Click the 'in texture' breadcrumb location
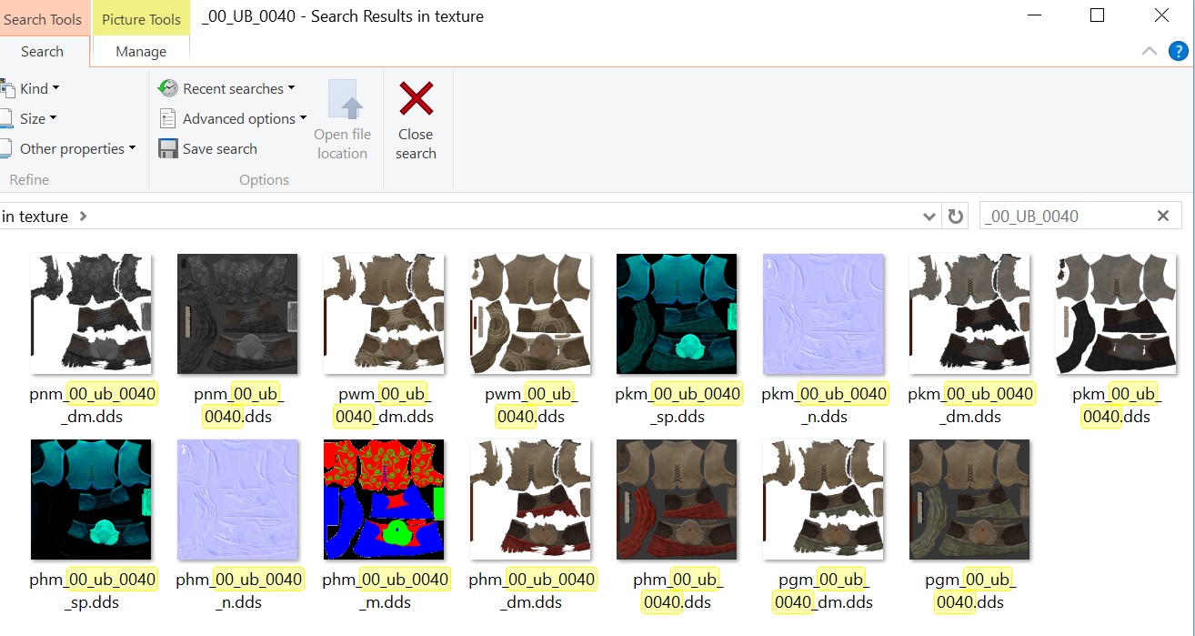 [x=35, y=217]
